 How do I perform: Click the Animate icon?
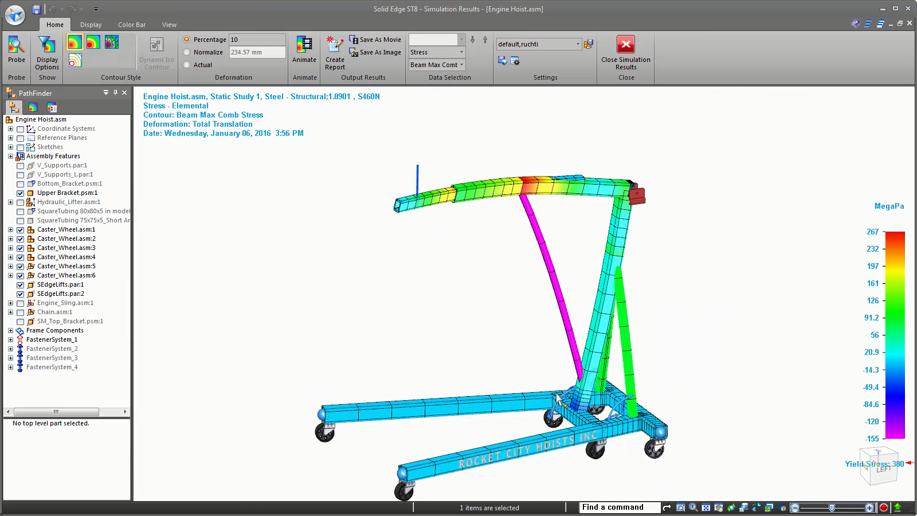pos(304,45)
